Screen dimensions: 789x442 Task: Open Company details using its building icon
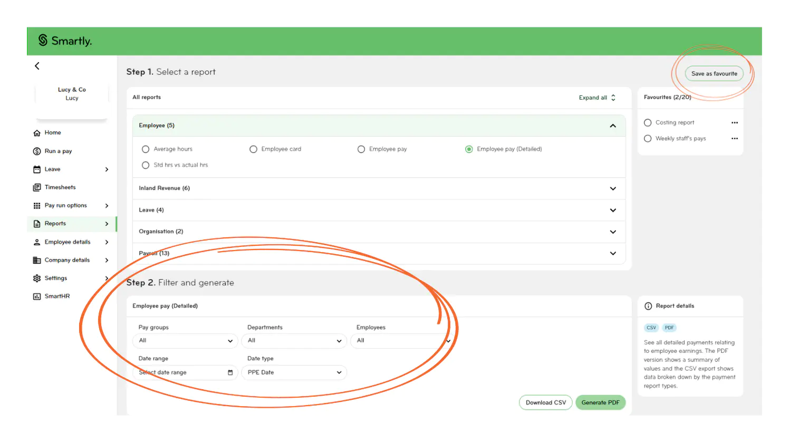[37, 260]
